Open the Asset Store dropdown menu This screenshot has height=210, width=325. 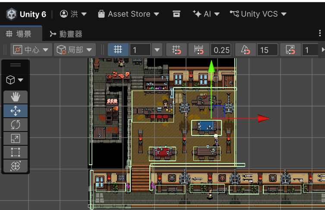(x=129, y=14)
